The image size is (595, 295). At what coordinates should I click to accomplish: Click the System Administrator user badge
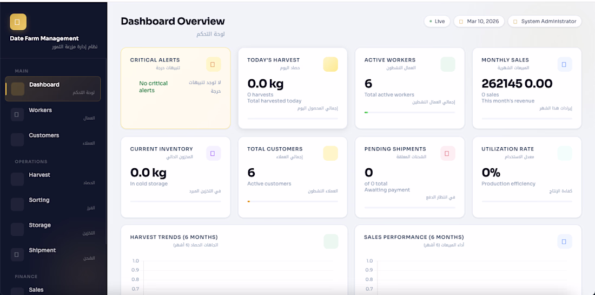point(545,22)
